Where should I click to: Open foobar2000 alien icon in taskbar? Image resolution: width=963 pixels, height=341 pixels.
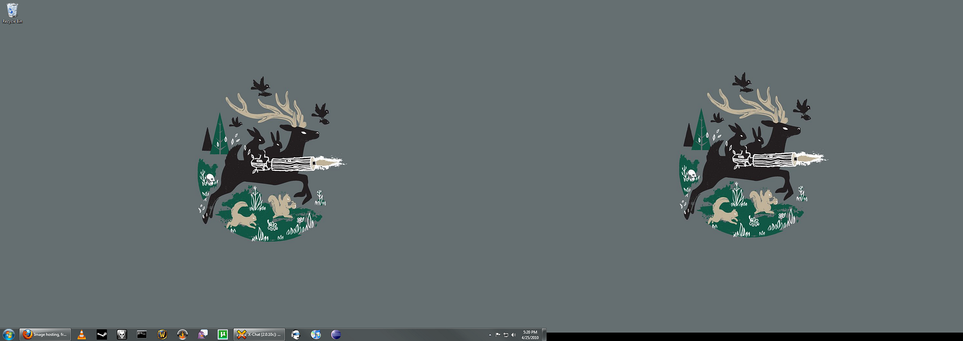click(122, 334)
